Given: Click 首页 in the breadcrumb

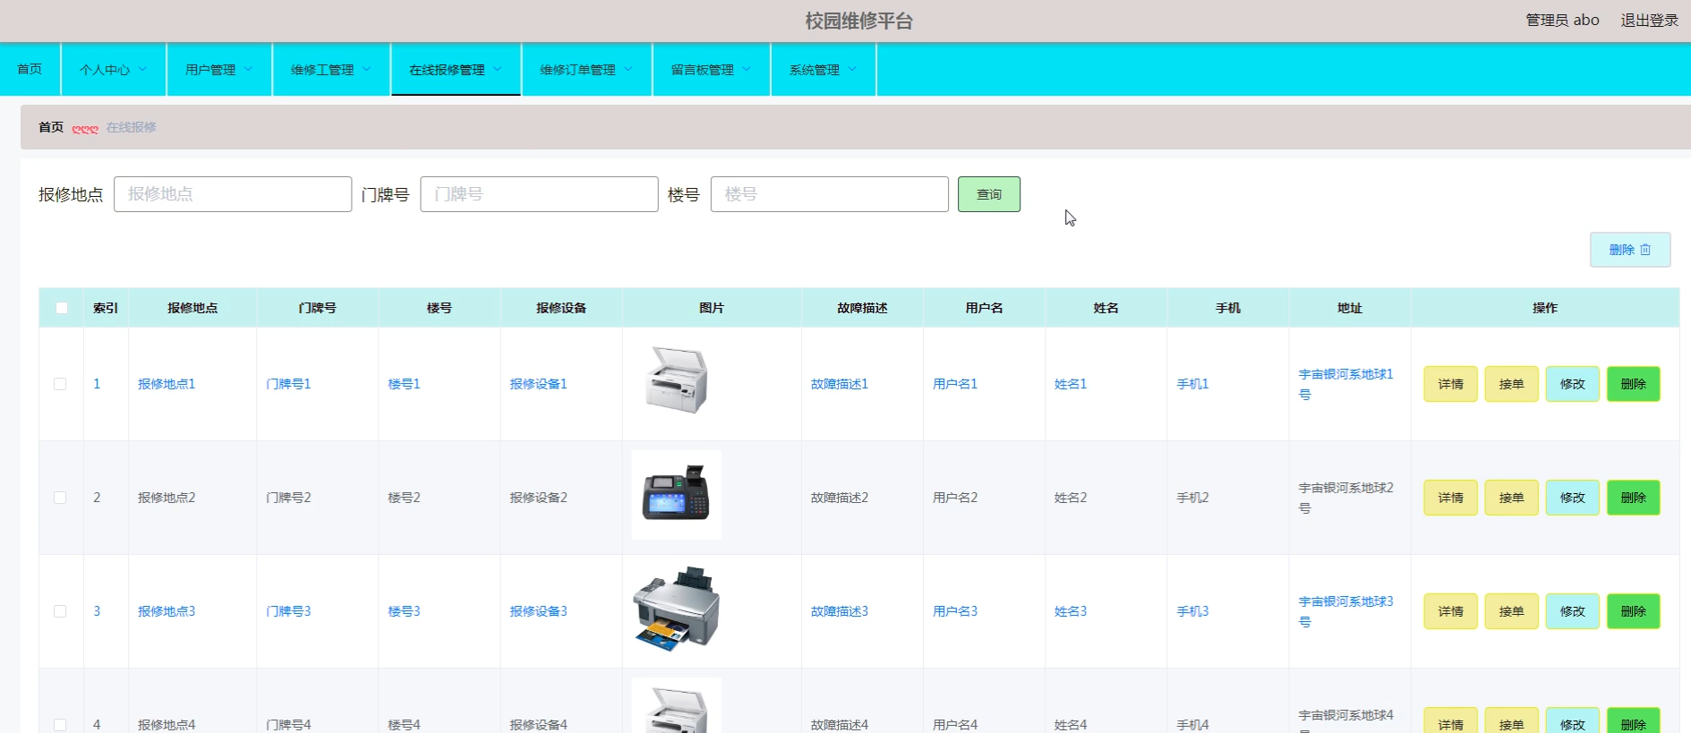Looking at the screenshot, I should coord(51,127).
